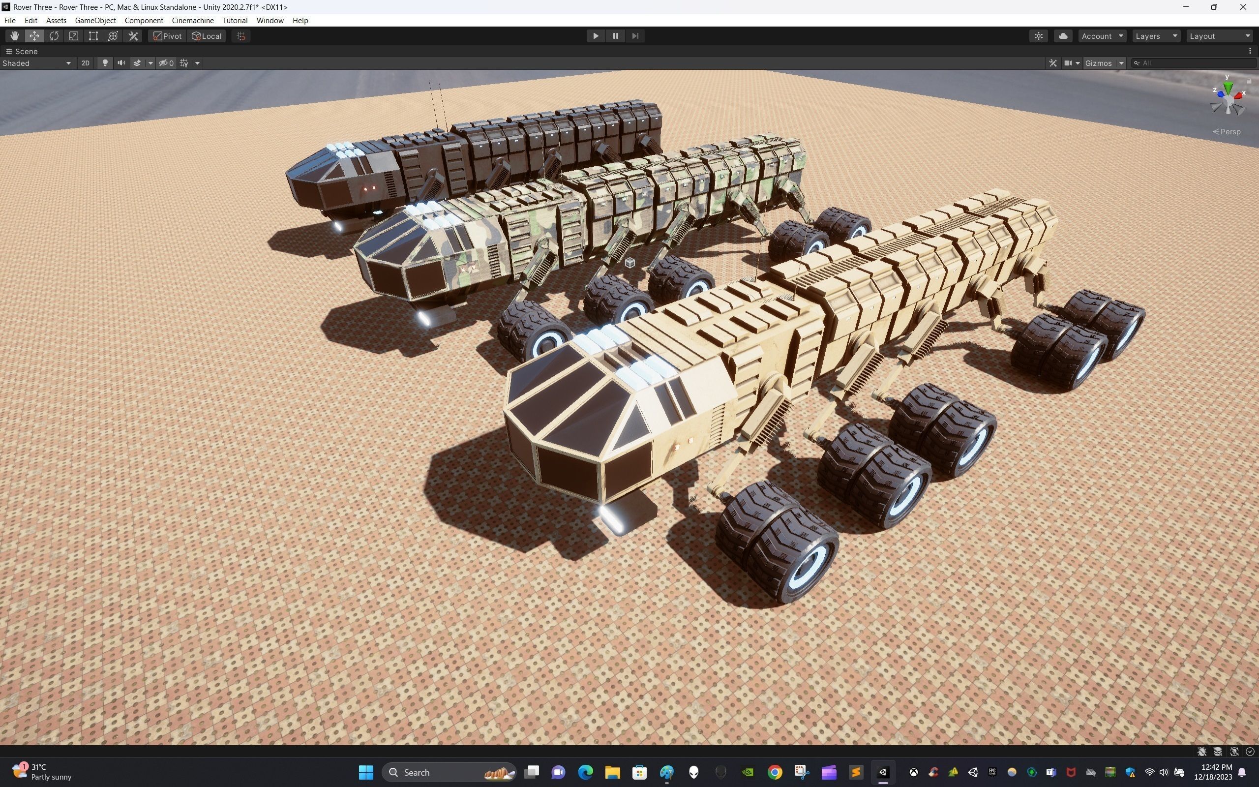
Task: Open the Edit menu
Action: tap(30, 20)
